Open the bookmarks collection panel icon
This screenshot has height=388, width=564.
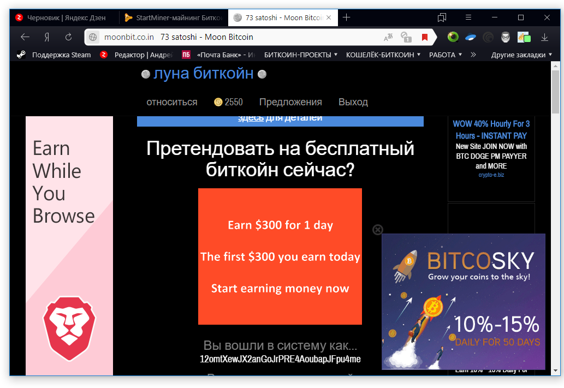[x=442, y=17]
